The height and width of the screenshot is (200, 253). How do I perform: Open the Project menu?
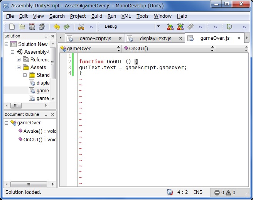point(78,16)
